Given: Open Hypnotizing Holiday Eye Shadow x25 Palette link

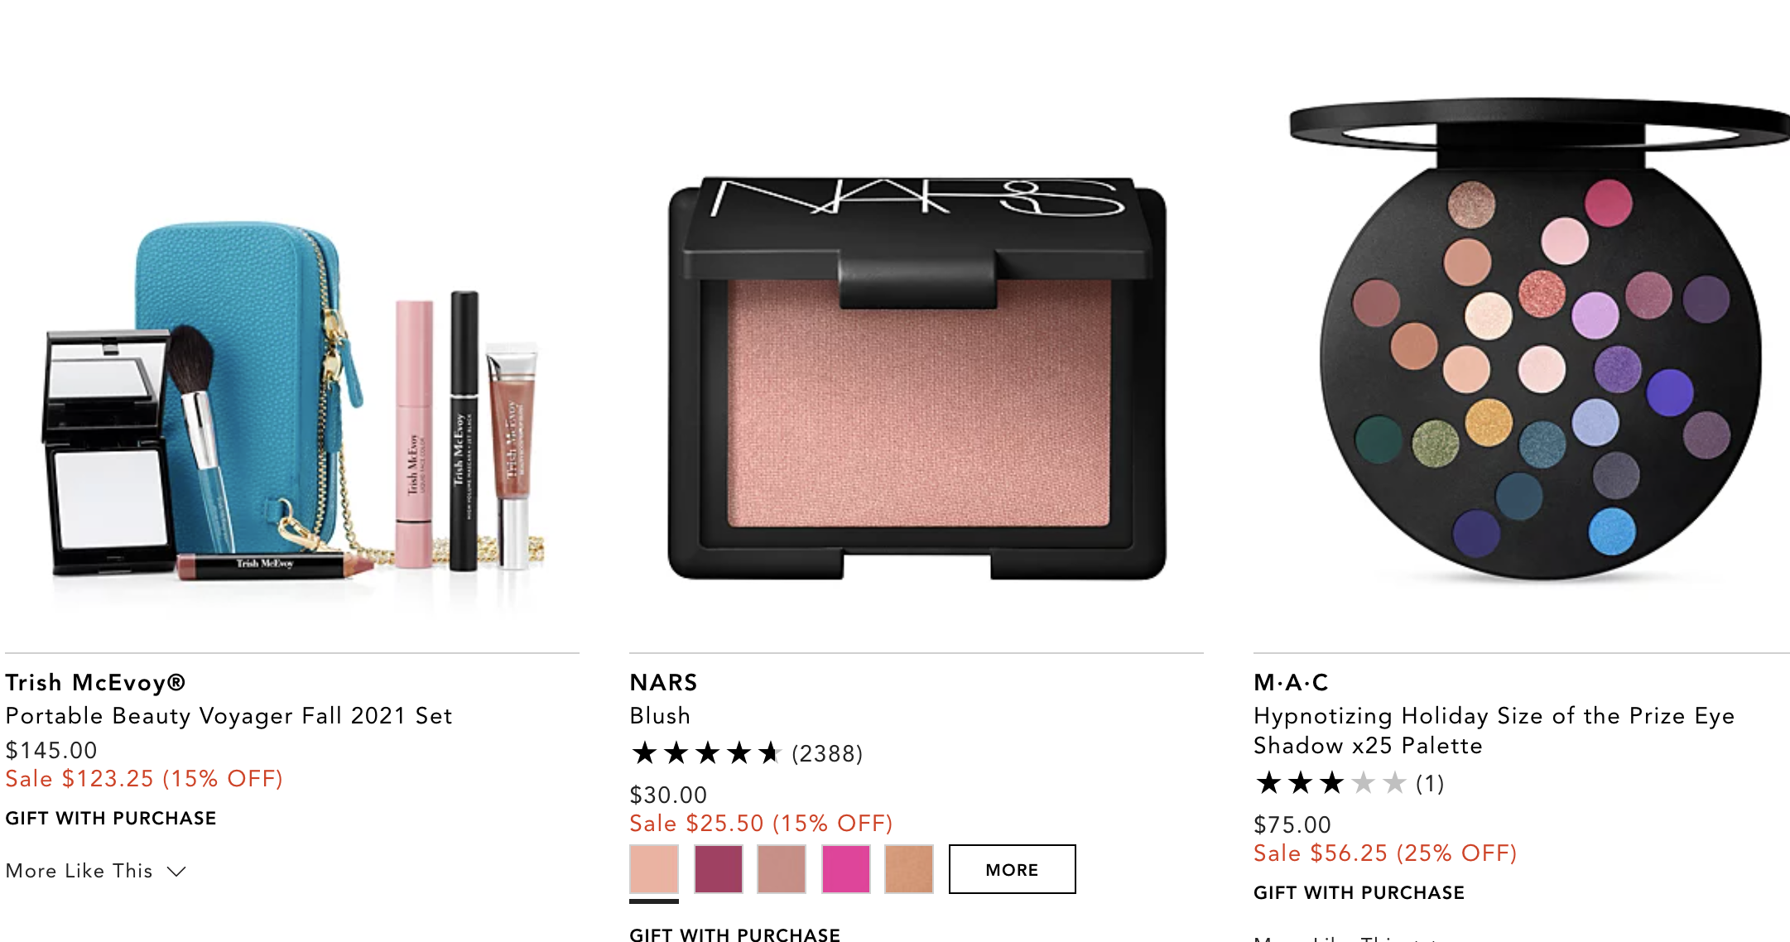Looking at the screenshot, I should [x=1494, y=730].
